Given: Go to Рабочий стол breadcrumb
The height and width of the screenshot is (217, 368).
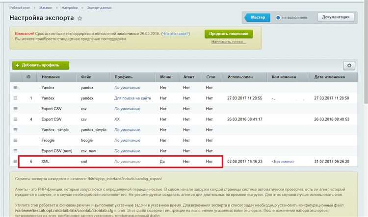Looking at the screenshot, I should [20, 8].
